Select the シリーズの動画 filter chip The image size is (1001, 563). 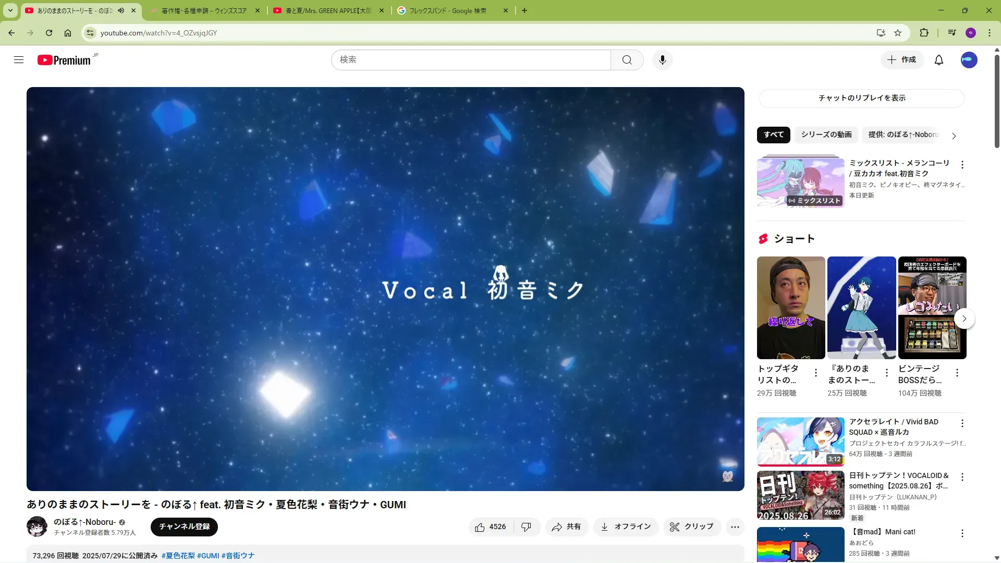coord(826,134)
